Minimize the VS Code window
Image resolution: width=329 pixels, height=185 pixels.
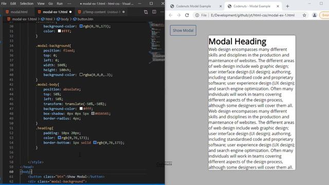pyautogui.click(x=139, y=4)
